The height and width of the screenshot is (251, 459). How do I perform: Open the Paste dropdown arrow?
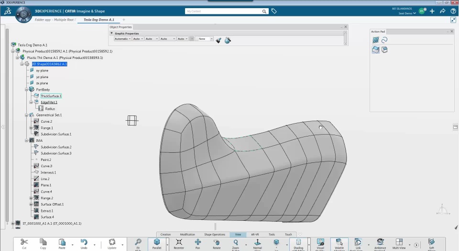[73, 245]
